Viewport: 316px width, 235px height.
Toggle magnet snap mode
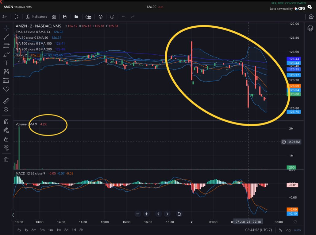6,121
